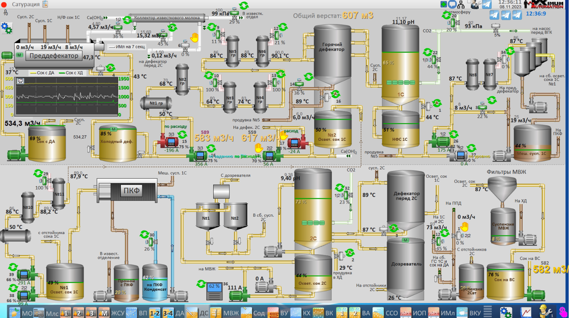Click the Сок на ВС tank at 76 %
The height and width of the screenshot is (318, 569).
[x=505, y=281]
